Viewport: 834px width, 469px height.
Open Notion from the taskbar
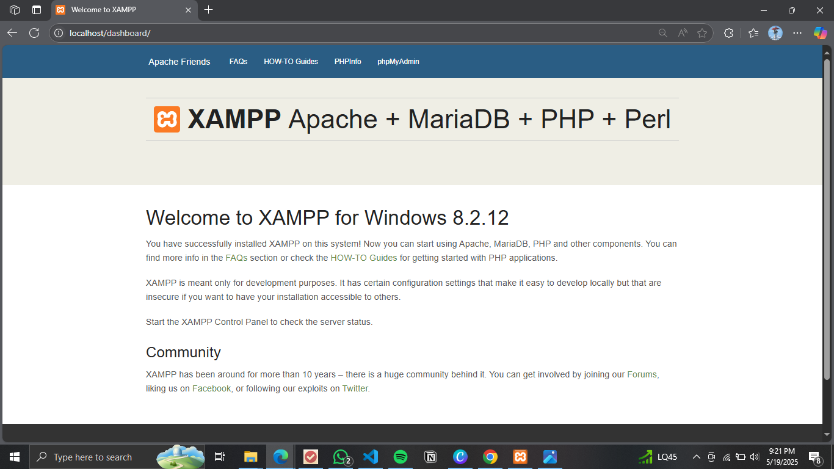(430, 457)
